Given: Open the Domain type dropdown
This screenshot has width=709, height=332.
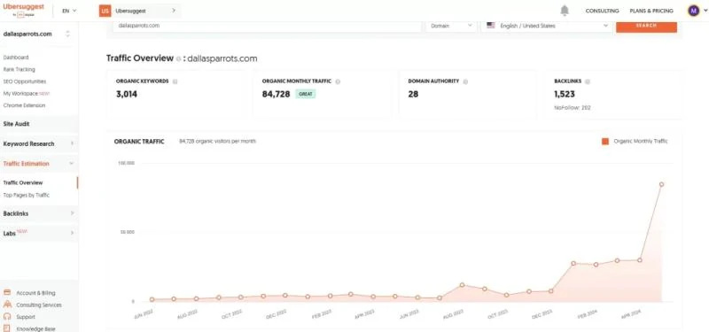Looking at the screenshot, I should point(451,26).
